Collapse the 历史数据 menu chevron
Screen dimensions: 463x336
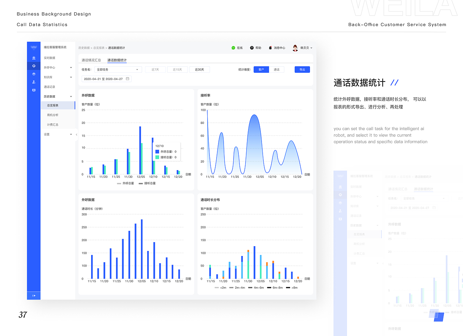click(71, 97)
